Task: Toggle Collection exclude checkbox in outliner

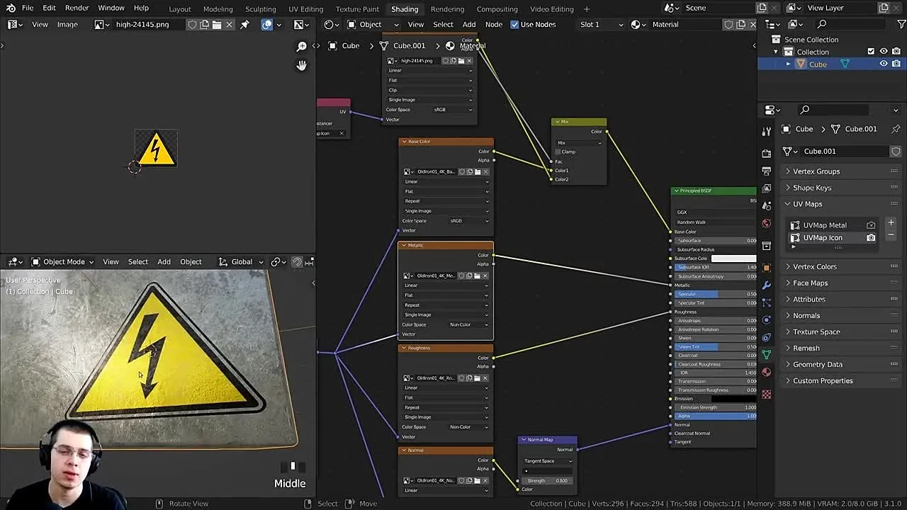Action: (871, 52)
